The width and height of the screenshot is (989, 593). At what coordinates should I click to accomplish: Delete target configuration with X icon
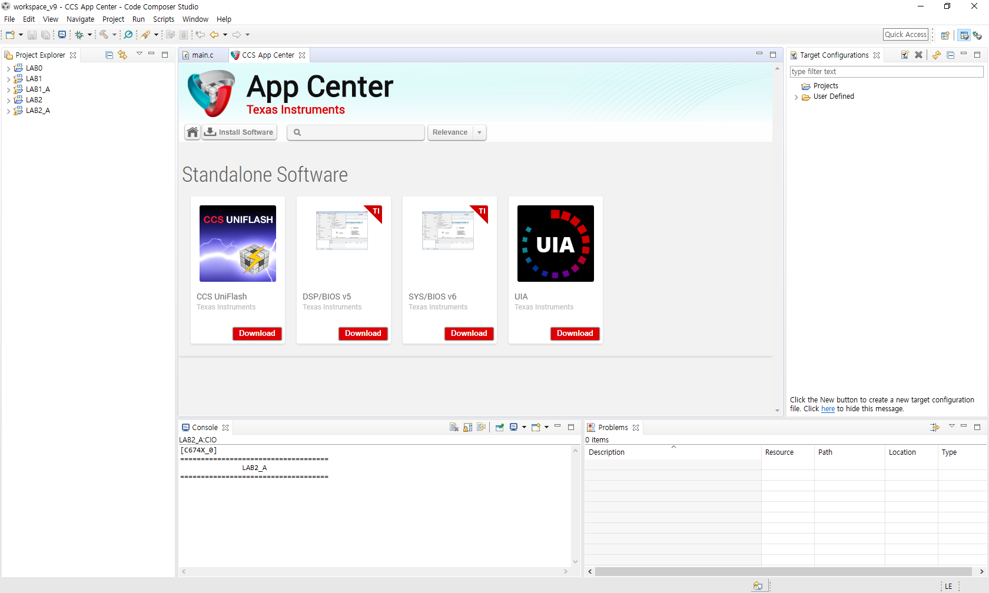tap(918, 55)
